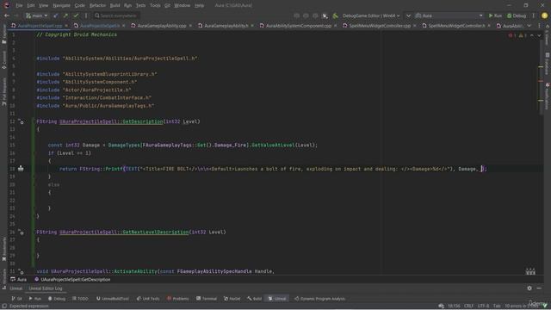Open the log panel settings gear
The width and height of the screenshot is (551, 310).
click(529, 288)
